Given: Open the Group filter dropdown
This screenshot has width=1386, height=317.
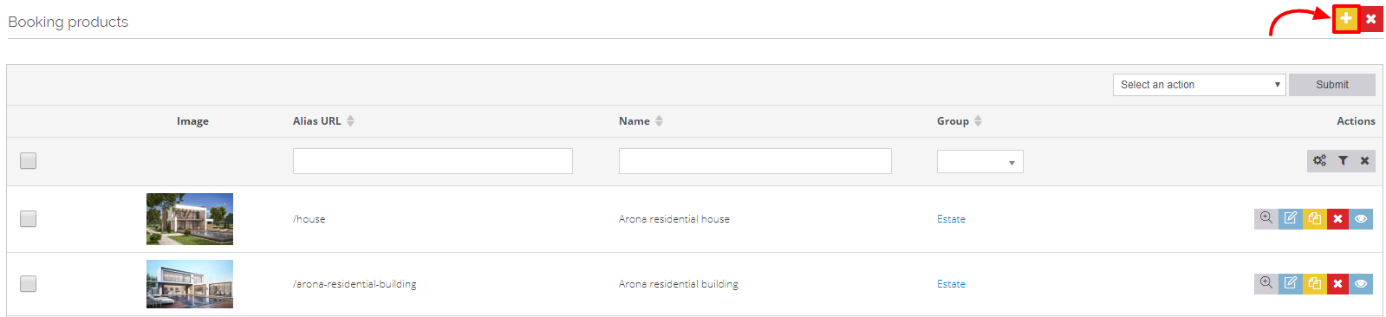Looking at the screenshot, I should 980,162.
